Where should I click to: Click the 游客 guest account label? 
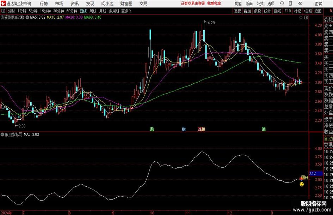pos(318,4)
